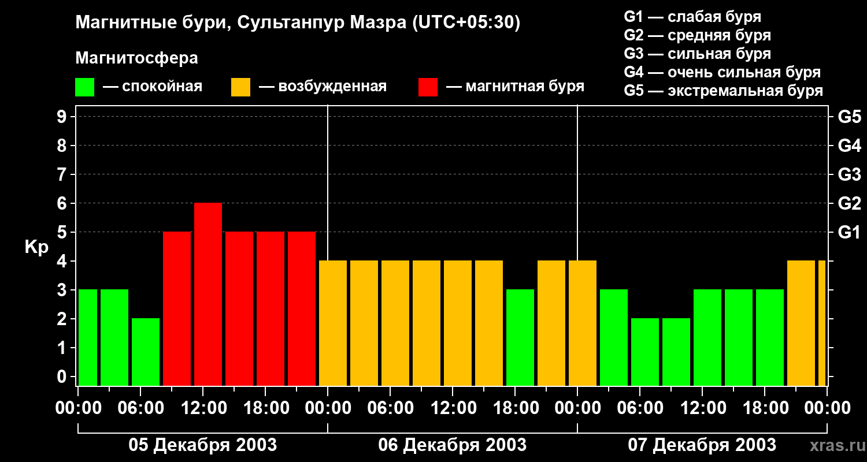The width and height of the screenshot is (867, 462).
Task: Select the last red bar on 05 December
Action: [302, 308]
